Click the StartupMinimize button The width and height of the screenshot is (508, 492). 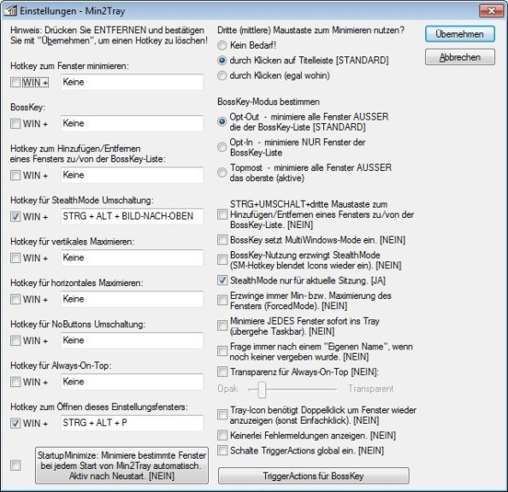point(121,466)
